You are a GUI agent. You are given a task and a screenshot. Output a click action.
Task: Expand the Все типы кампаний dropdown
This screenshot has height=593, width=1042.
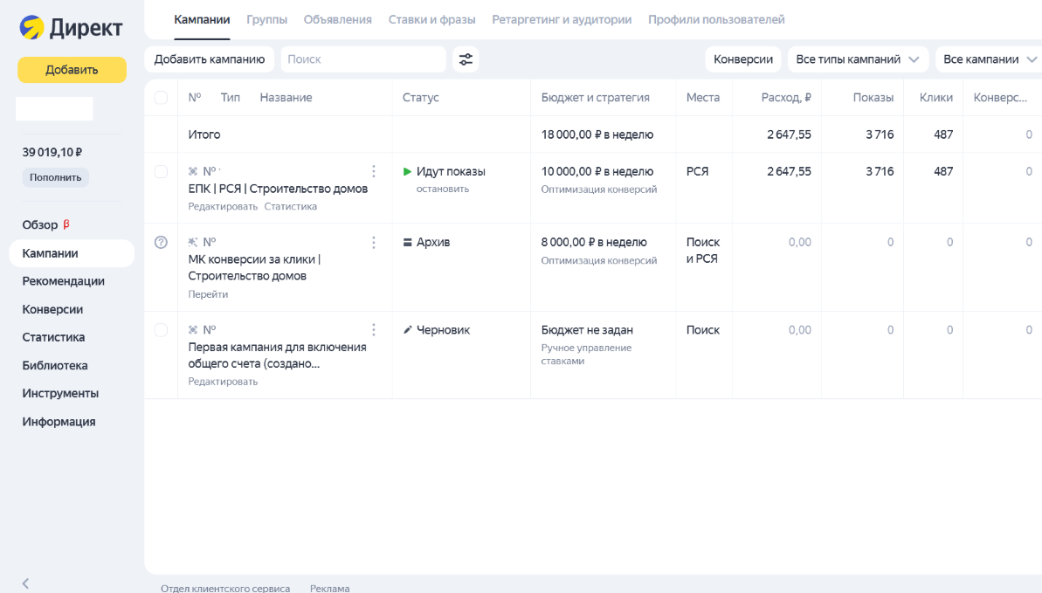coord(857,59)
